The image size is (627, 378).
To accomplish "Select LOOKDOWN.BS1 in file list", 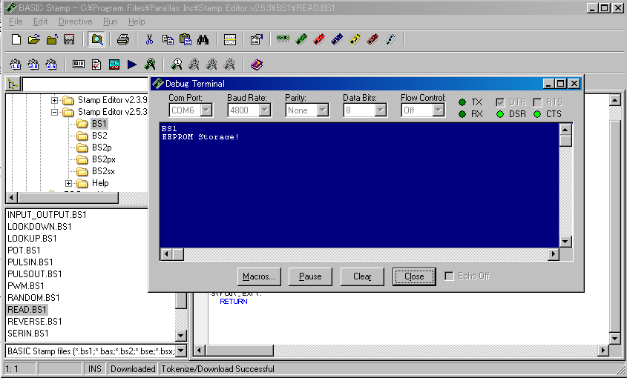I will 39,227.
